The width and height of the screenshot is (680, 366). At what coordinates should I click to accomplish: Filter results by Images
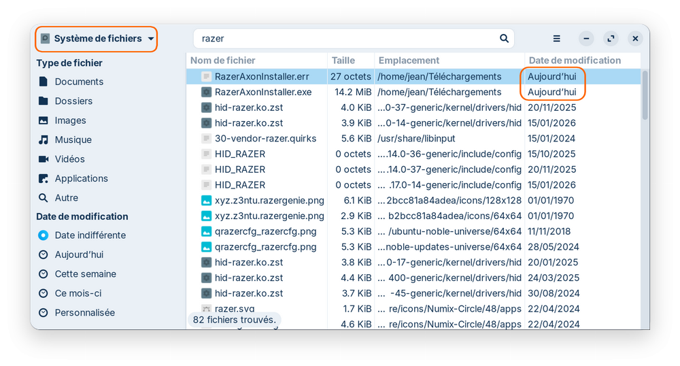pos(70,120)
